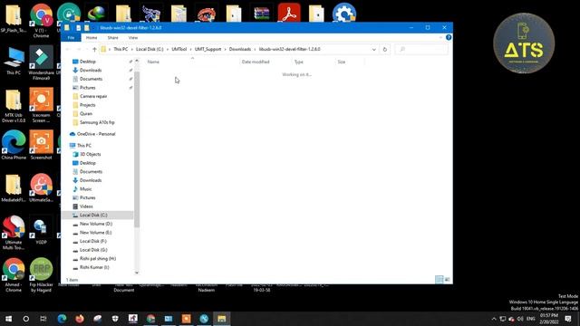Select the Ultimate Multi Tool desktop shortcut
This screenshot has height=326, width=580.
click(14, 233)
